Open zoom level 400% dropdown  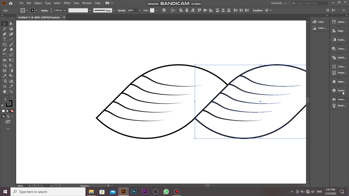coord(29,186)
